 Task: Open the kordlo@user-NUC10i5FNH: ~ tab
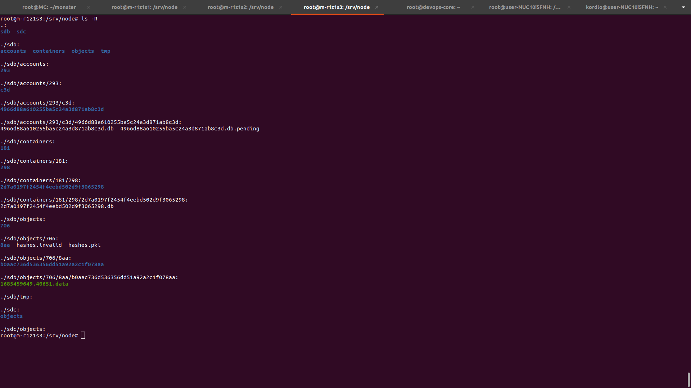(622, 7)
